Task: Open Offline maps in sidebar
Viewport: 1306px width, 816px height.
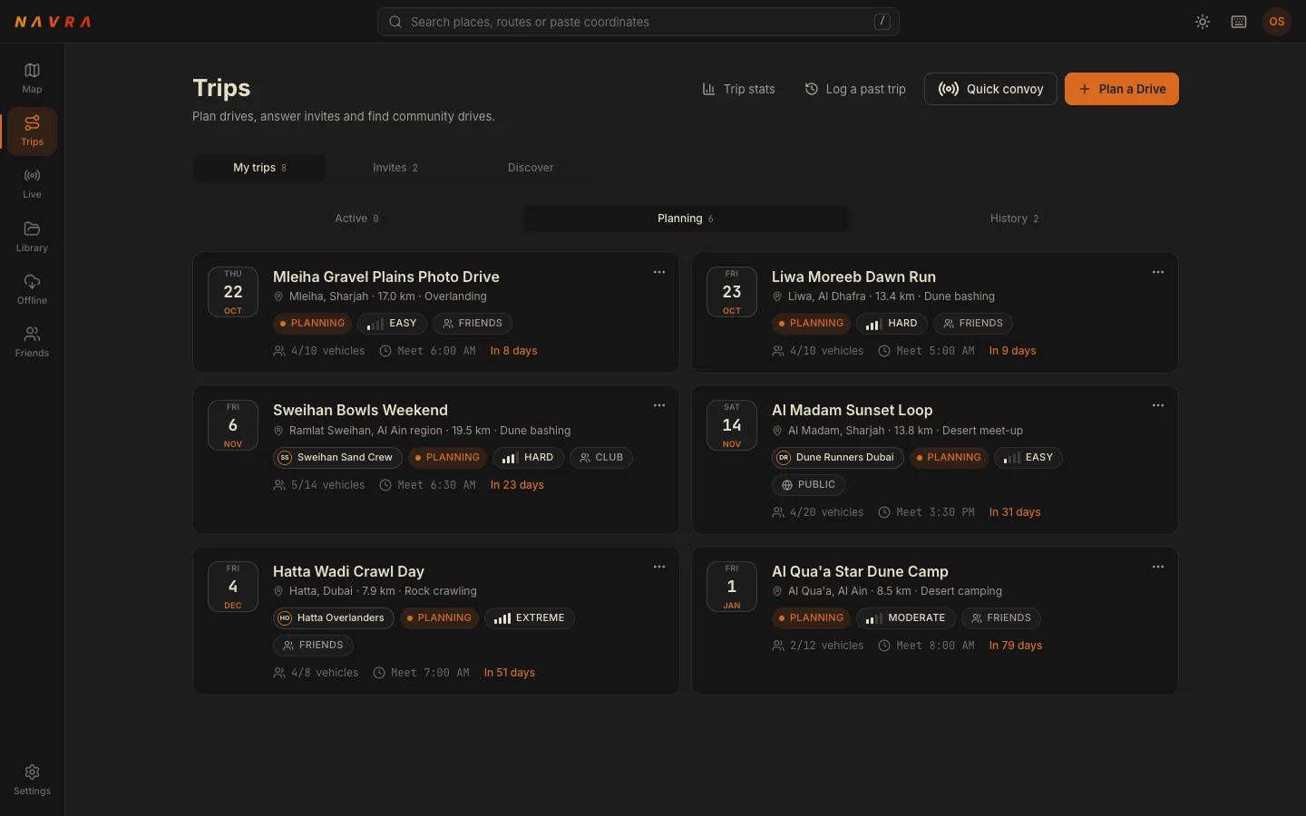Action: (32, 289)
